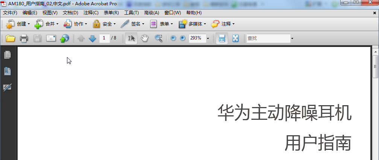Click the 293% zoom value field
This screenshot has width=379, height=160.
(197, 38)
